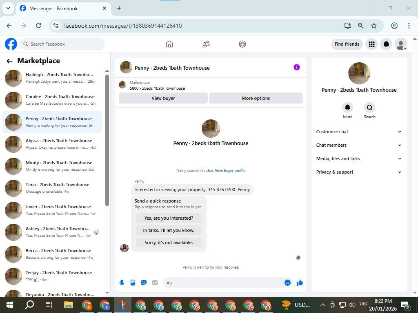Open Windows taskbar search
Viewport: 418px width, 313px height.
29,305
